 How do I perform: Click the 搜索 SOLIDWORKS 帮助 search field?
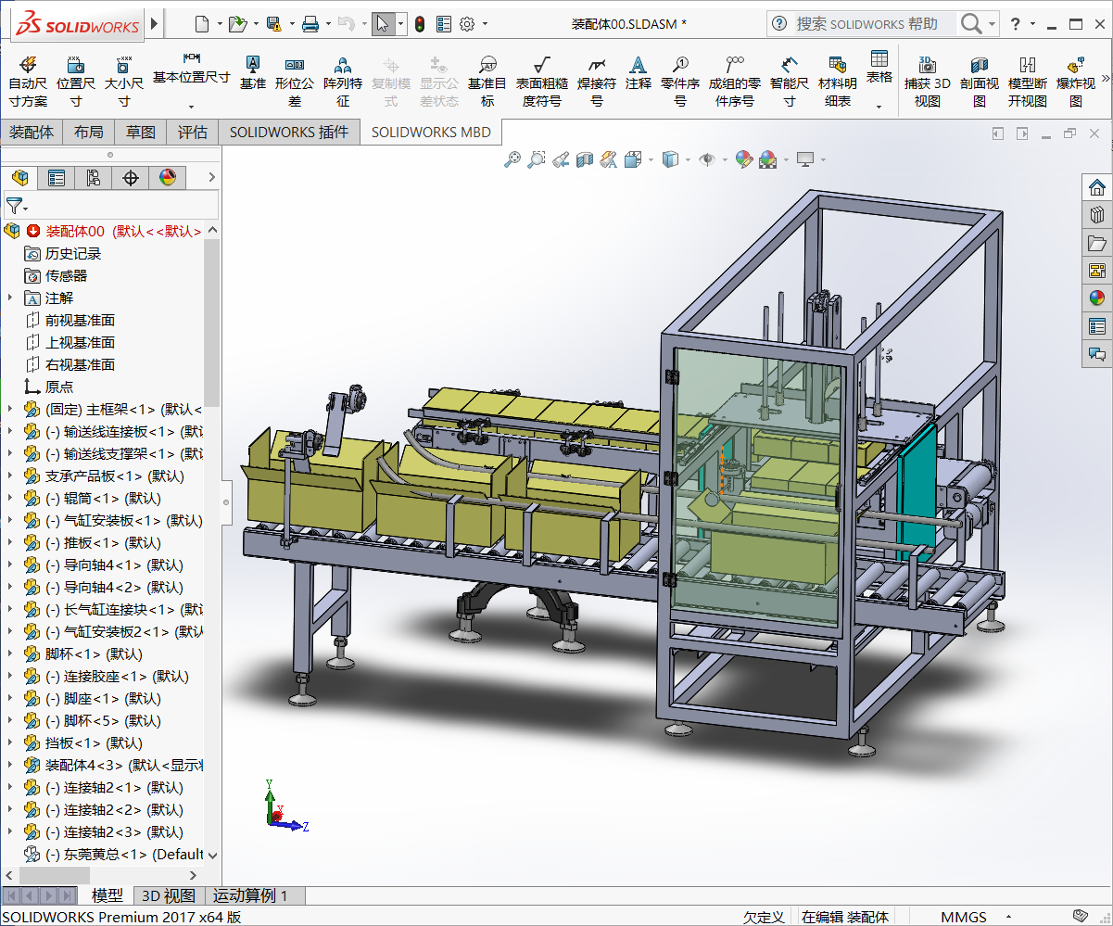[866, 24]
